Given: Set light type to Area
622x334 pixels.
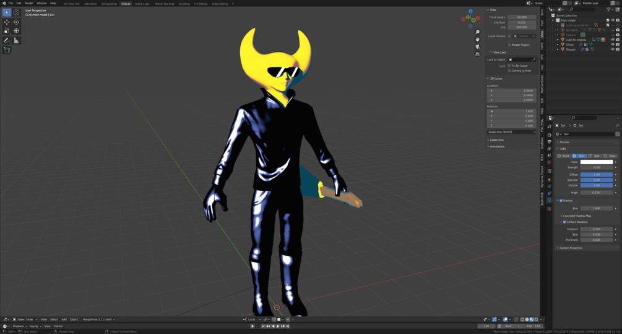Looking at the screenshot, I should [x=610, y=156].
